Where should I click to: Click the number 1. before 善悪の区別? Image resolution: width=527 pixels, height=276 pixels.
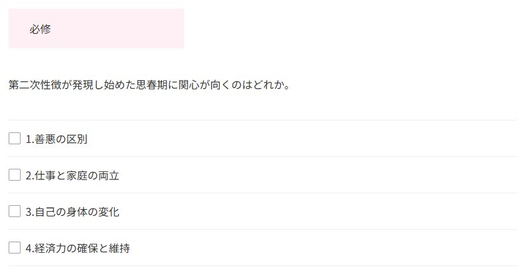pos(30,139)
